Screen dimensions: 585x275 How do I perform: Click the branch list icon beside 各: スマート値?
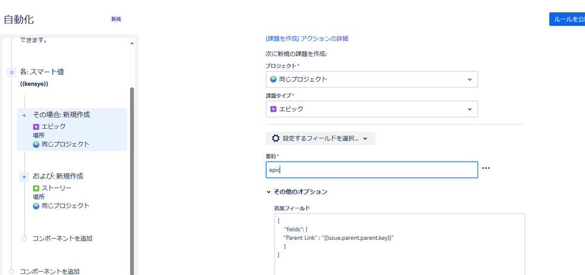[11, 73]
